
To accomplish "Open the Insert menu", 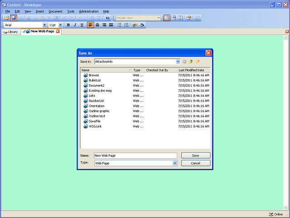I will pyautogui.click(x=40, y=11).
